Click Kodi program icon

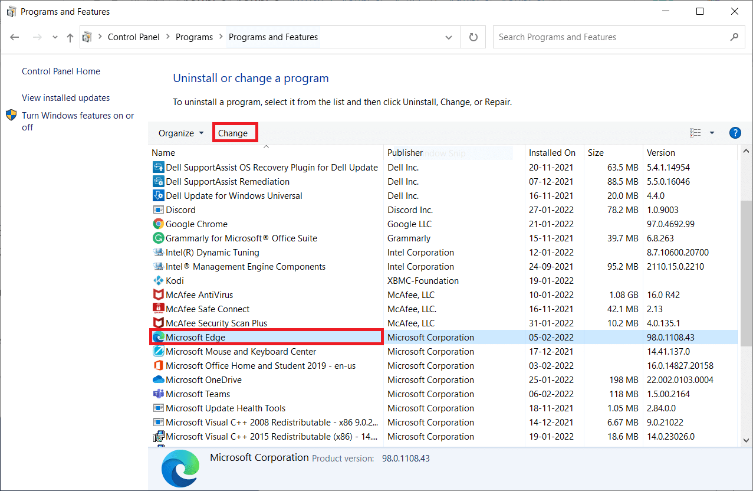point(158,281)
